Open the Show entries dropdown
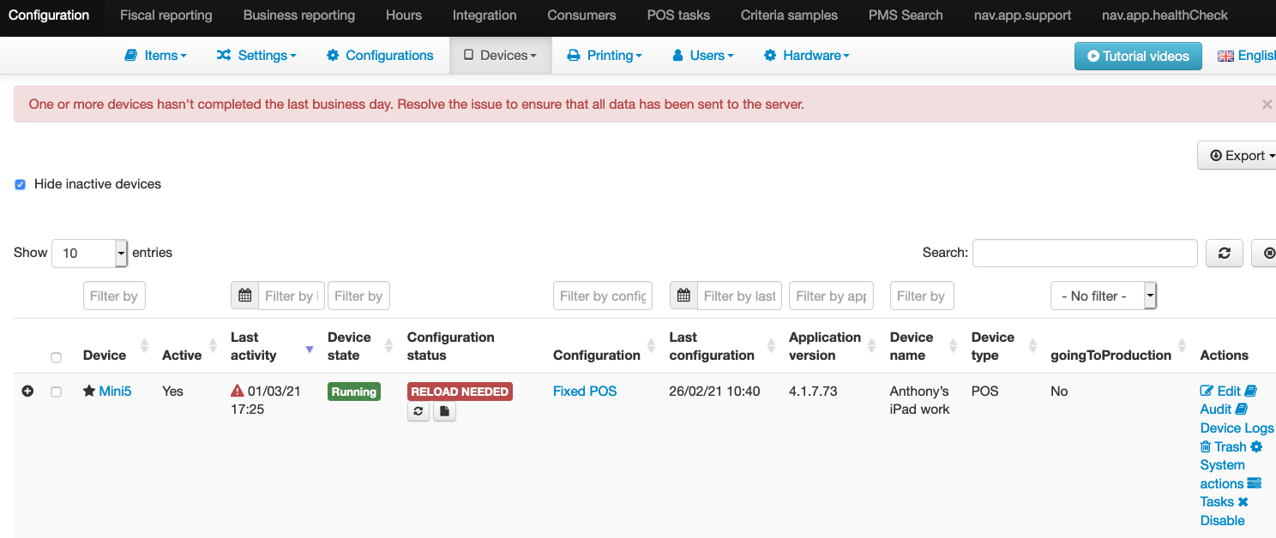The image size is (1276, 538). click(x=89, y=253)
